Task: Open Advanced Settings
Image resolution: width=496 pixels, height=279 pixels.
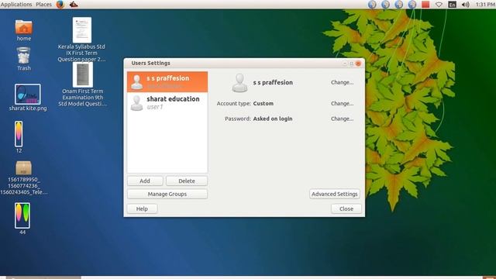Action: coord(335,194)
